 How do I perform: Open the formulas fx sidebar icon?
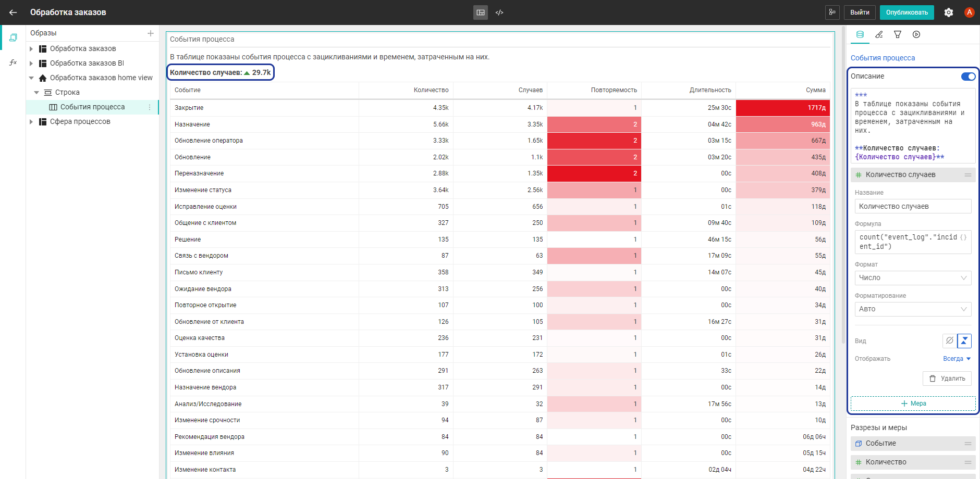pyautogui.click(x=13, y=62)
